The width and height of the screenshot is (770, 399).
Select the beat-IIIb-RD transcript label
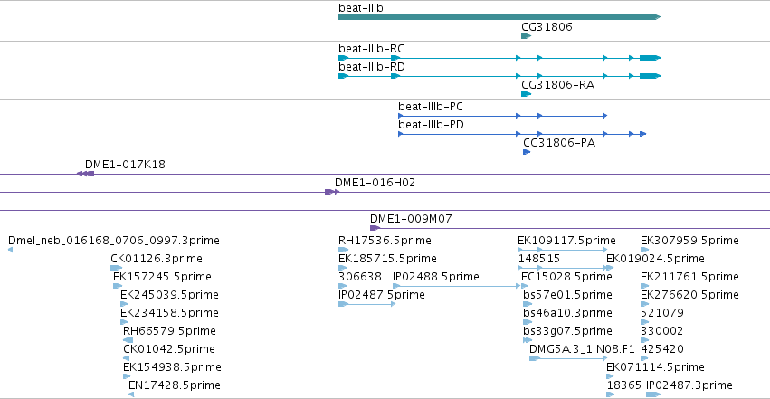point(371,67)
